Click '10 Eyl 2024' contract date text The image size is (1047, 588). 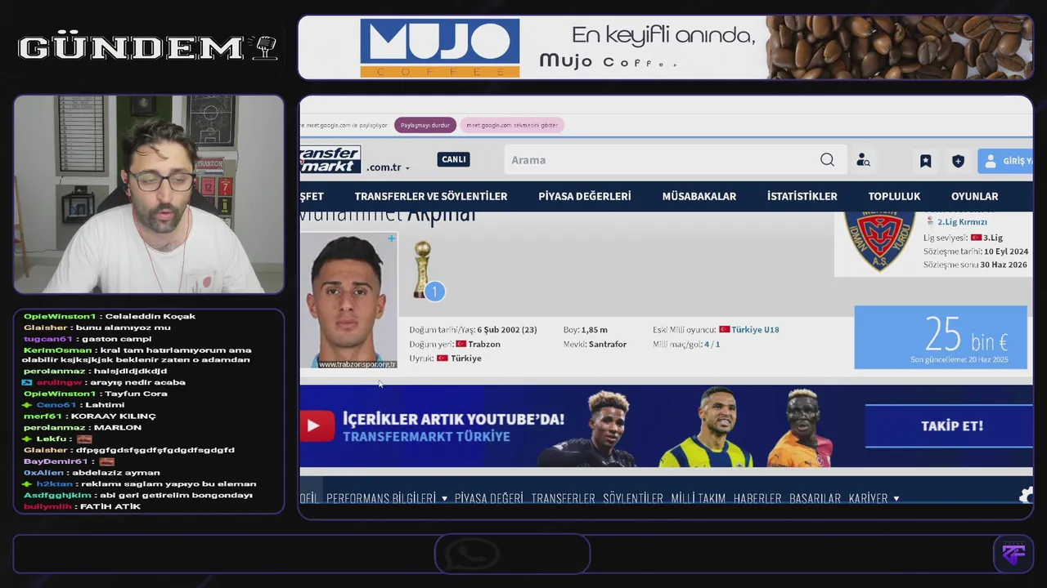pyautogui.click(x=1007, y=252)
